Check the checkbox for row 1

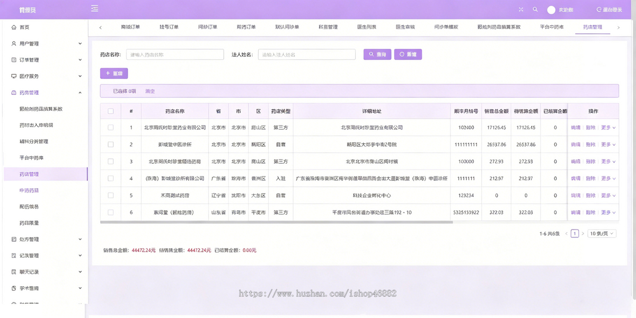(111, 128)
